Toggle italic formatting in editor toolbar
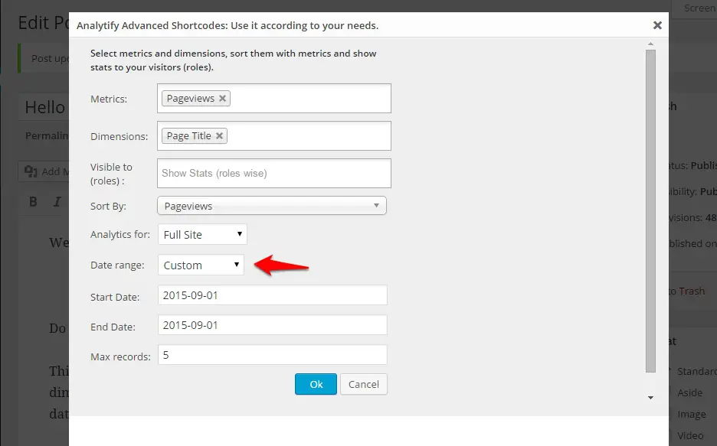 point(57,201)
